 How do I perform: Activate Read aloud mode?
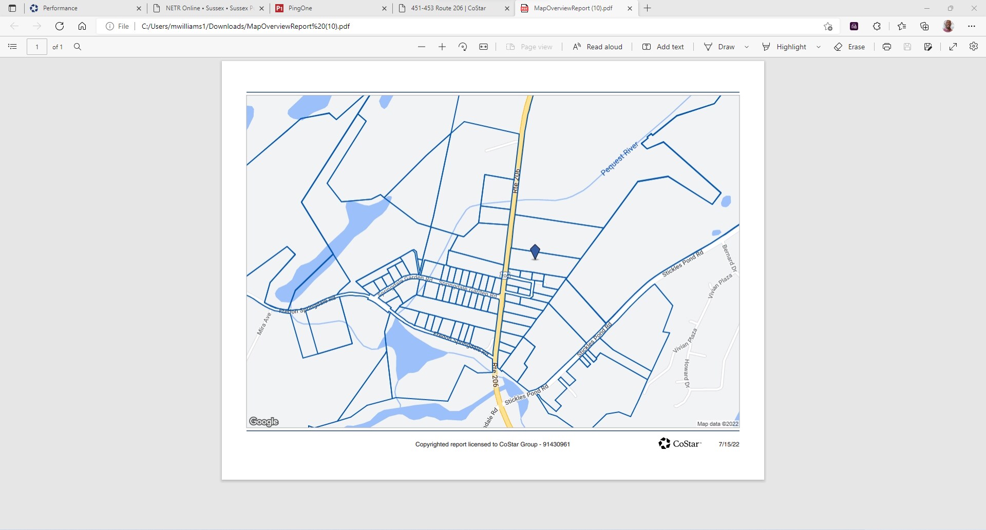(x=597, y=47)
